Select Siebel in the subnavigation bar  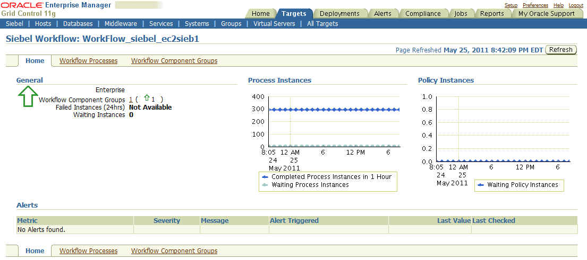click(x=14, y=23)
